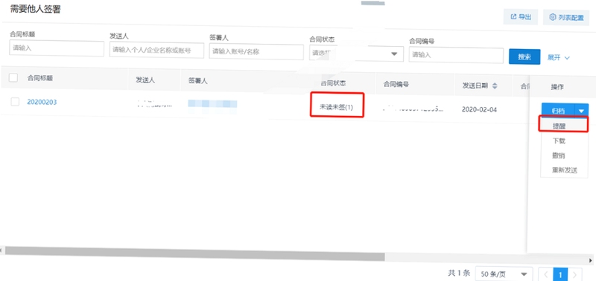The image size is (596, 281).
Task: Click the next page arrow
Action: [574, 274]
